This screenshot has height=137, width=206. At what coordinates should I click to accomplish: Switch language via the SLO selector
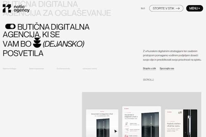(143, 9)
